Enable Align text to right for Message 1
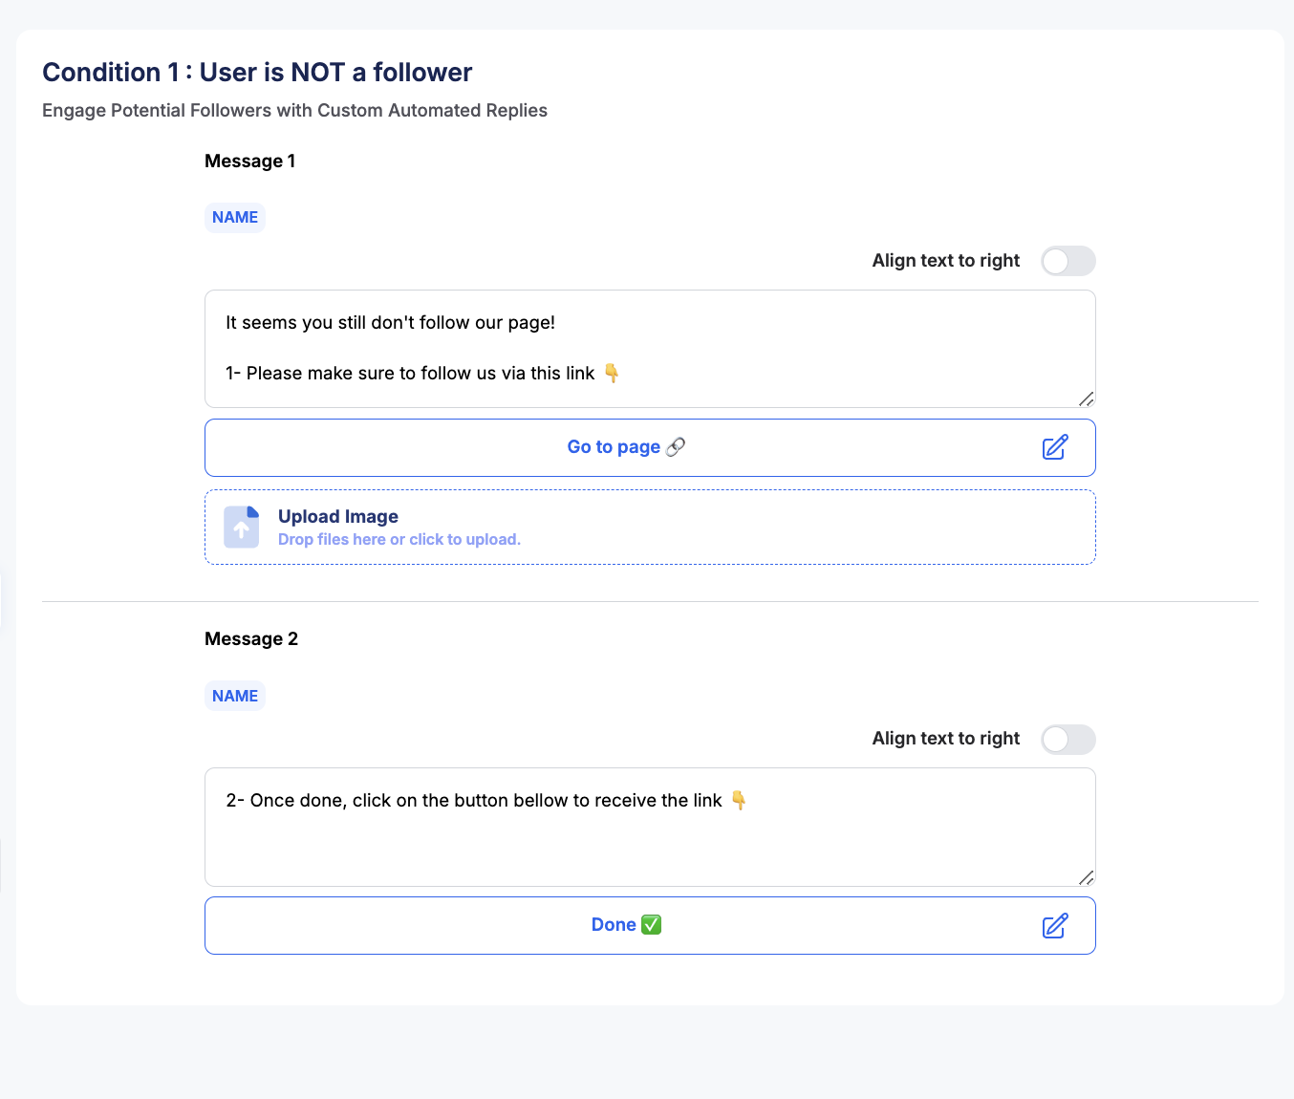The width and height of the screenshot is (1294, 1099). (1068, 261)
